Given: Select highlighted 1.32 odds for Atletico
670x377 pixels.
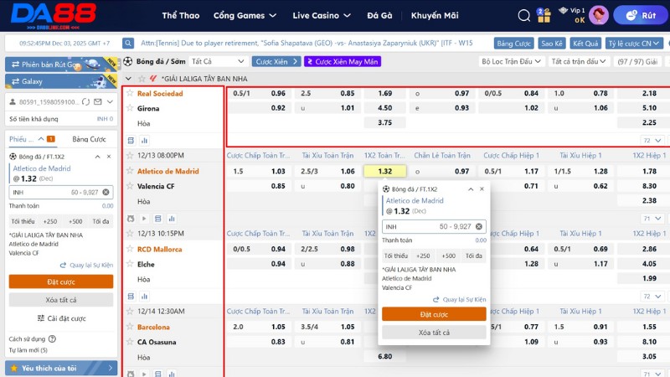Looking at the screenshot, I should click(385, 171).
